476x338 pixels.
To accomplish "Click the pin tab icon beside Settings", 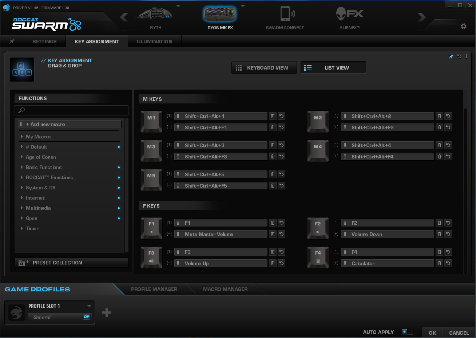I will click(12, 41).
